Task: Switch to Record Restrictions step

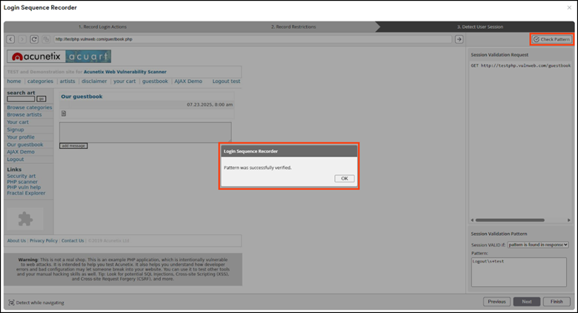Action: [293, 27]
